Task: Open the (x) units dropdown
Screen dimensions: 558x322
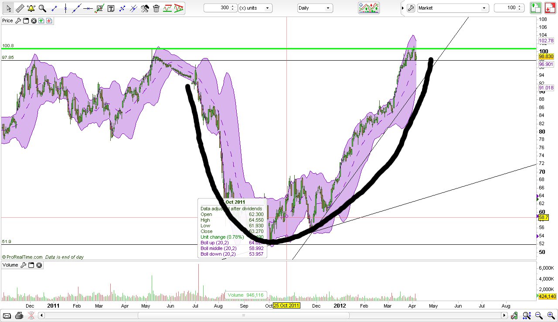Action: tap(255, 7)
